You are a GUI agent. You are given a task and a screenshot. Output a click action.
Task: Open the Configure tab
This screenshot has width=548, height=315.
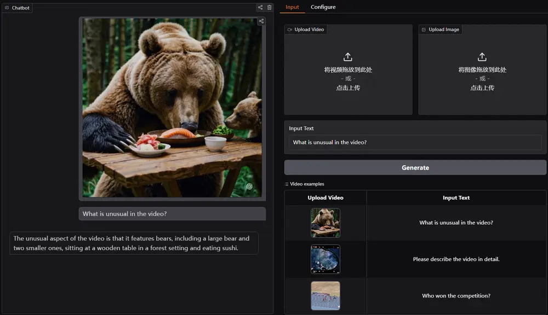tap(323, 7)
